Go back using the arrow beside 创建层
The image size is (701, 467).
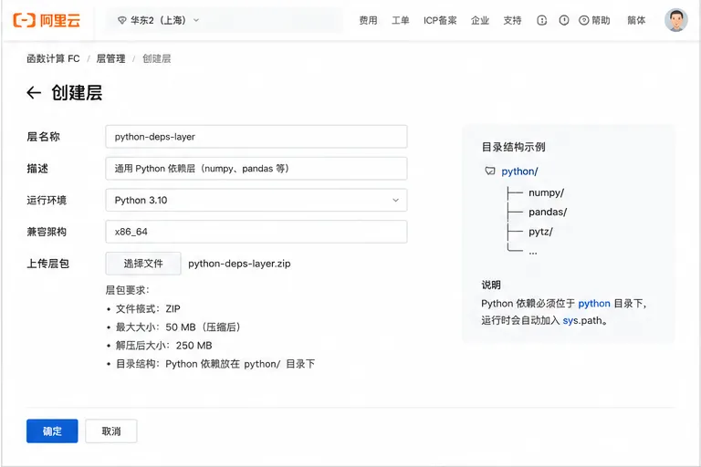click(34, 93)
